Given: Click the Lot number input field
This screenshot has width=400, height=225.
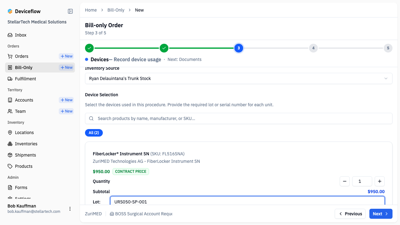Looking at the screenshot, I should click(247, 201).
